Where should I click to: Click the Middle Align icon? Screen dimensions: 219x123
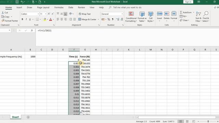(62, 14)
